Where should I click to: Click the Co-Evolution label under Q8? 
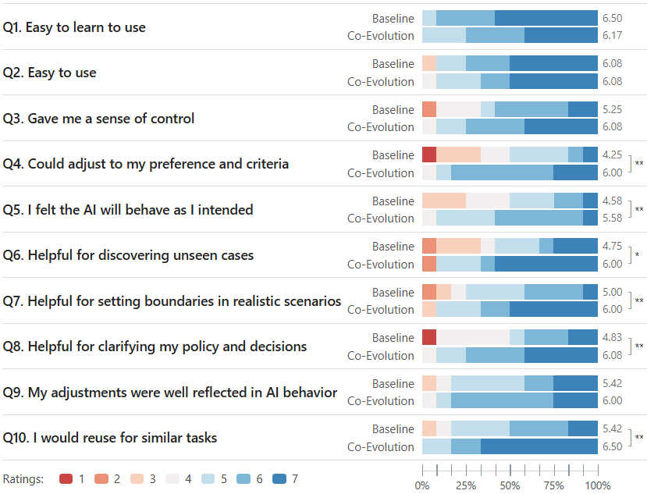381,356
